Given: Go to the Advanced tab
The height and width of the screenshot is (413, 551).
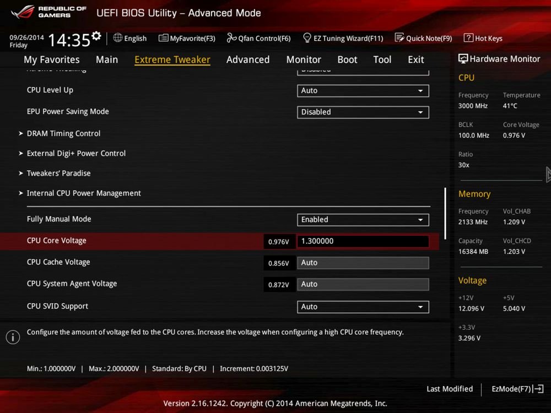Looking at the screenshot, I should 248,59.
